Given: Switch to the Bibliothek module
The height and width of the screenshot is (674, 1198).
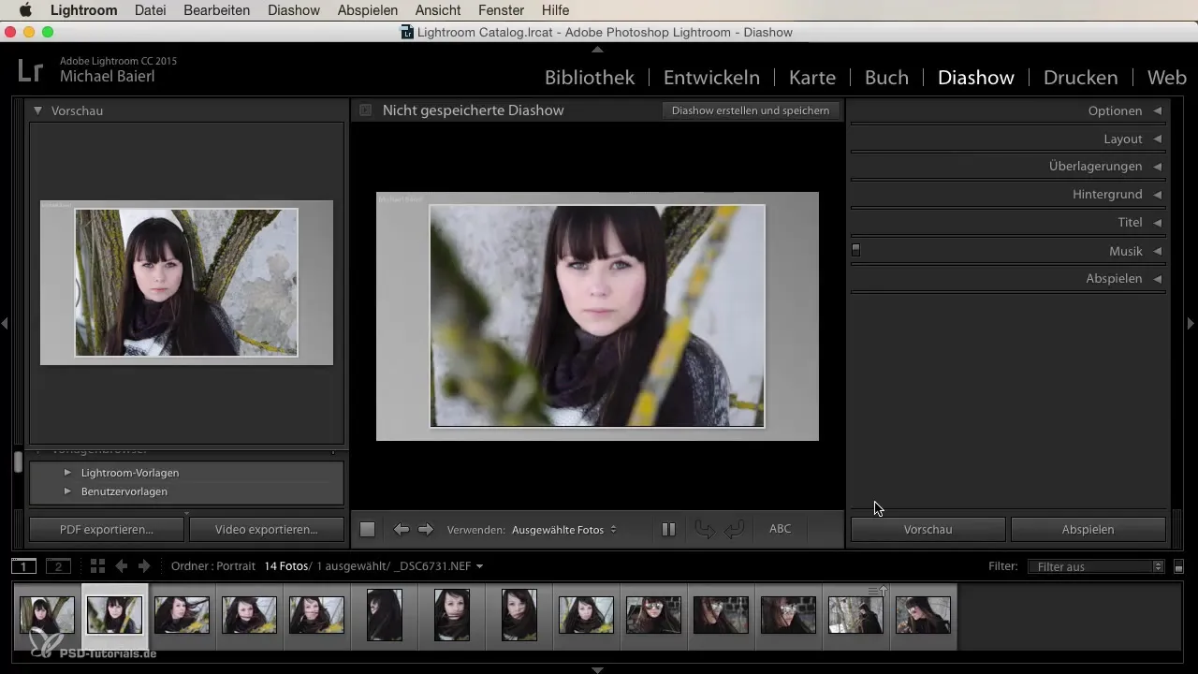Looking at the screenshot, I should (590, 78).
